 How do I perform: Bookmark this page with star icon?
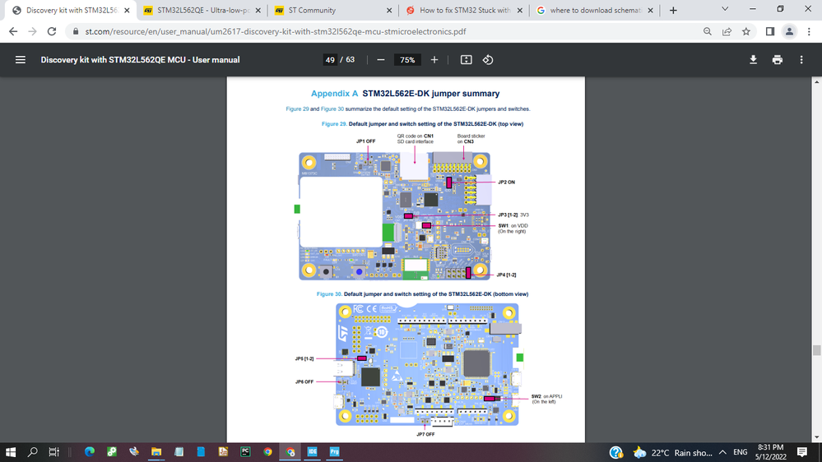click(x=746, y=31)
